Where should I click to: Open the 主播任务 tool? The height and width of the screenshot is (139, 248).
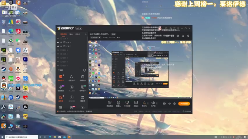[82, 78]
